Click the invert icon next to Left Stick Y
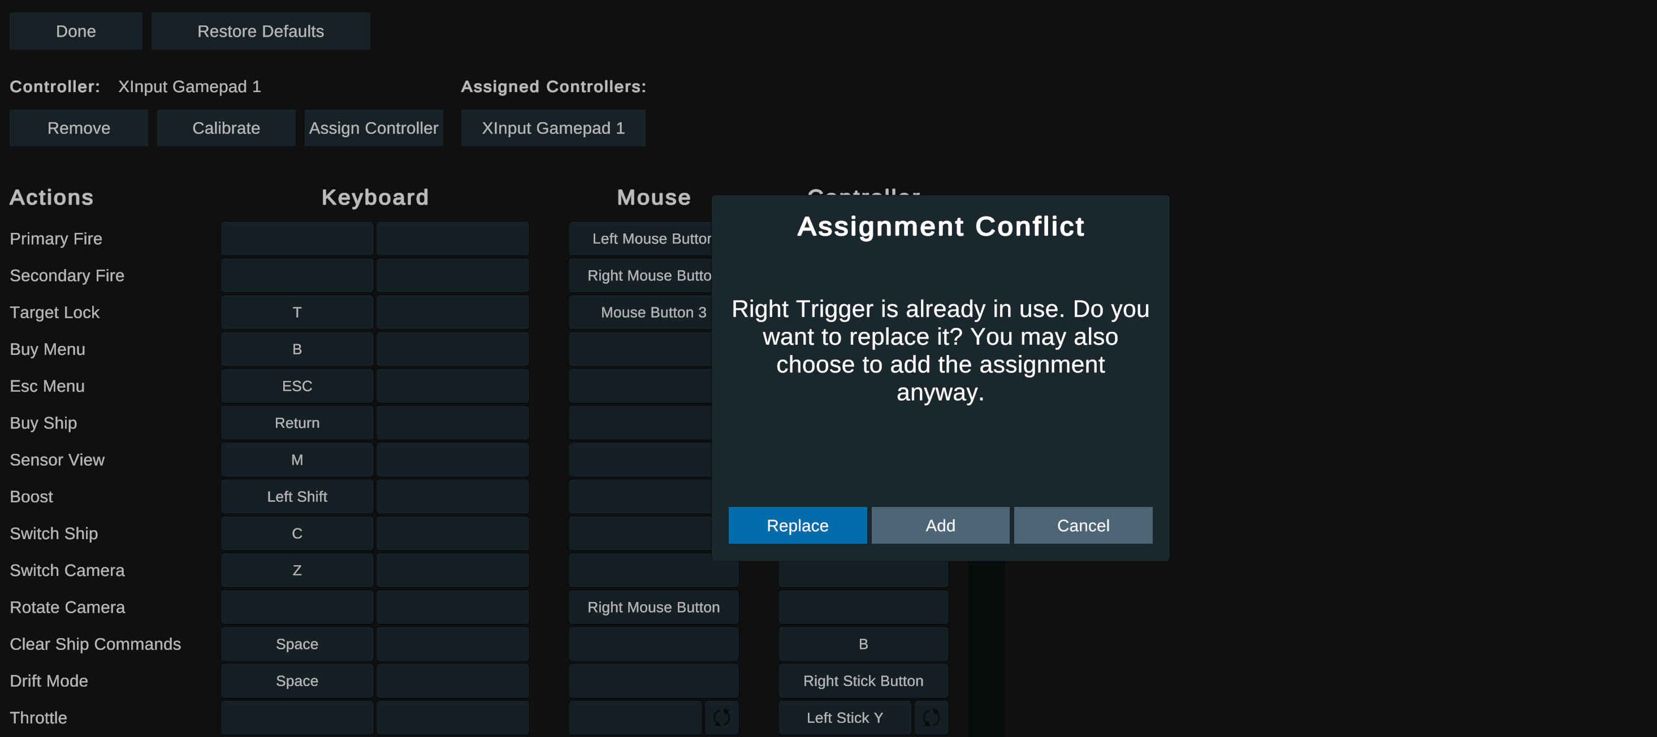This screenshot has width=1657, height=737. point(931,717)
